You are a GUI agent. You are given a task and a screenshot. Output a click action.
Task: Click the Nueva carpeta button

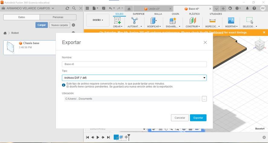pos(60,25)
